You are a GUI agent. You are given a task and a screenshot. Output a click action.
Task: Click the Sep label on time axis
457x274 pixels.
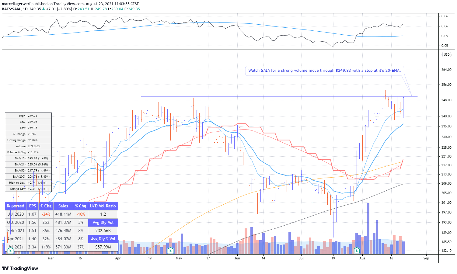click(426, 258)
